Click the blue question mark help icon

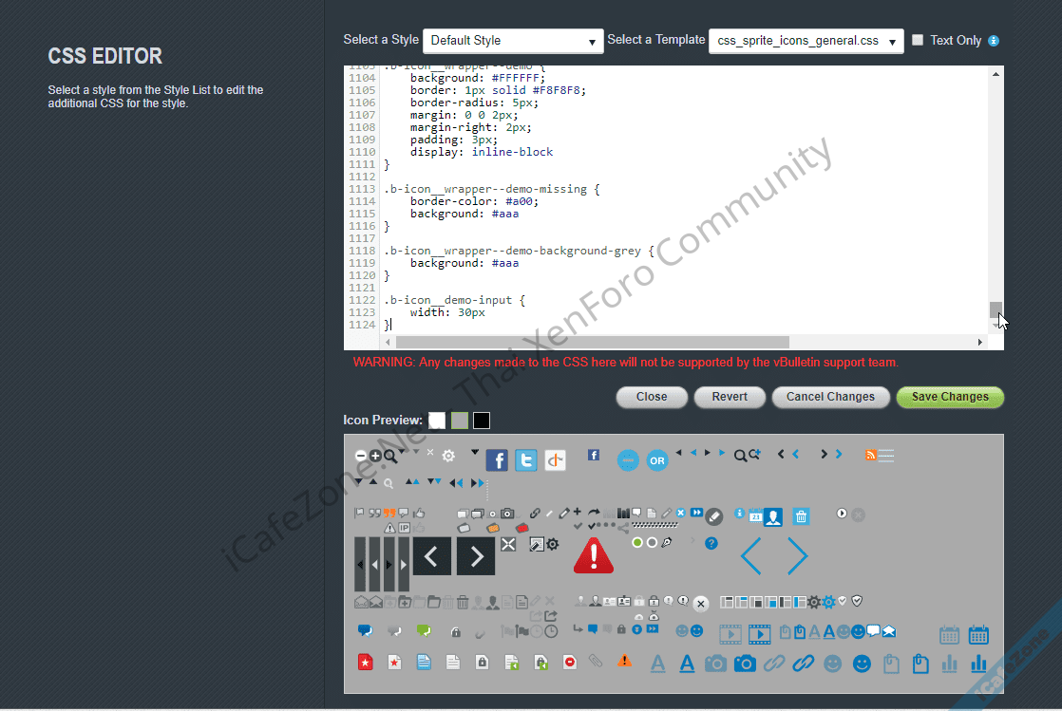pyautogui.click(x=711, y=543)
